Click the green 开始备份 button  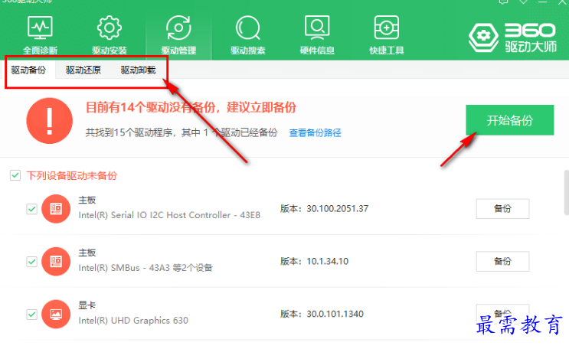tap(509, 120)
